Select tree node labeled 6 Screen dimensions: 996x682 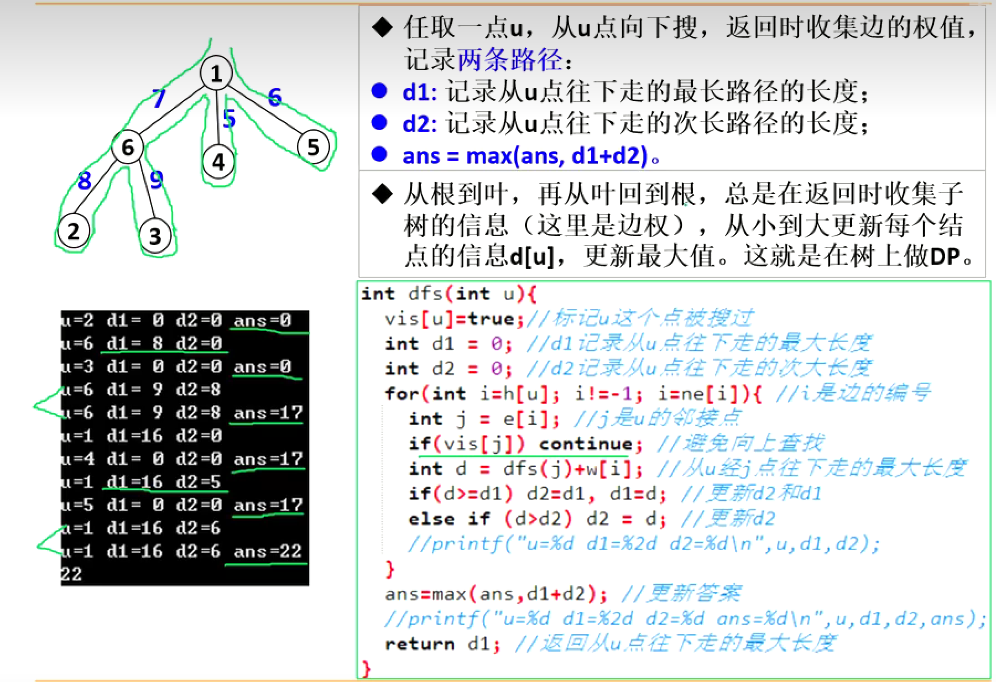click(128, 147)
